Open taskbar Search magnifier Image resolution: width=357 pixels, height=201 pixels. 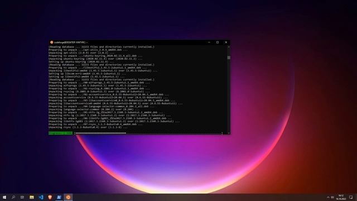13,197
